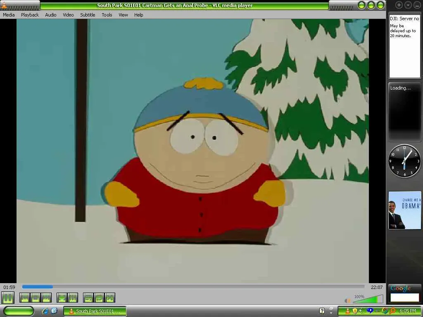Click the 6:05 PM system clock
The width and height of the screenshot is (423, 317).
click(408, 311)
